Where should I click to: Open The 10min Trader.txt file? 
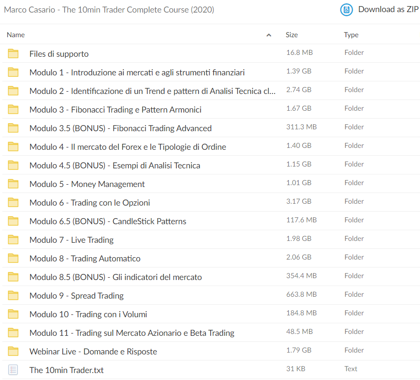tap(67, 370)
